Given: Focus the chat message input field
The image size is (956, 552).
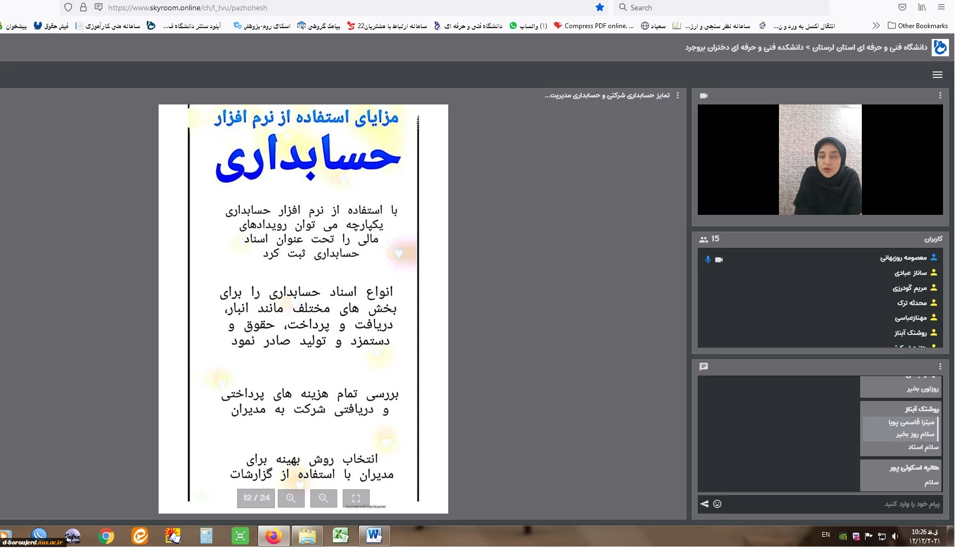Looking at the screenshot, I should click(x=834, y=504).
